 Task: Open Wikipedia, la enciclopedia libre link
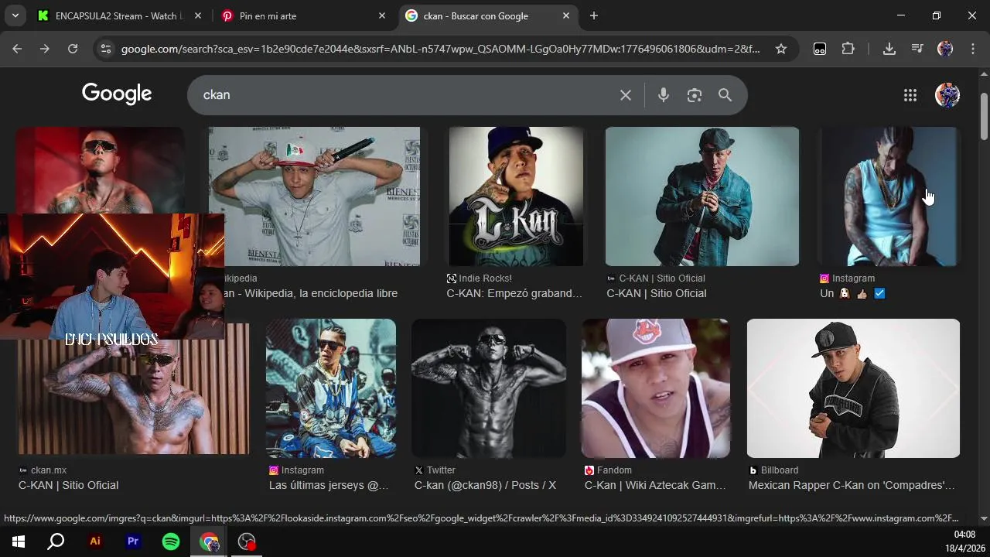[x=310, y=293]
